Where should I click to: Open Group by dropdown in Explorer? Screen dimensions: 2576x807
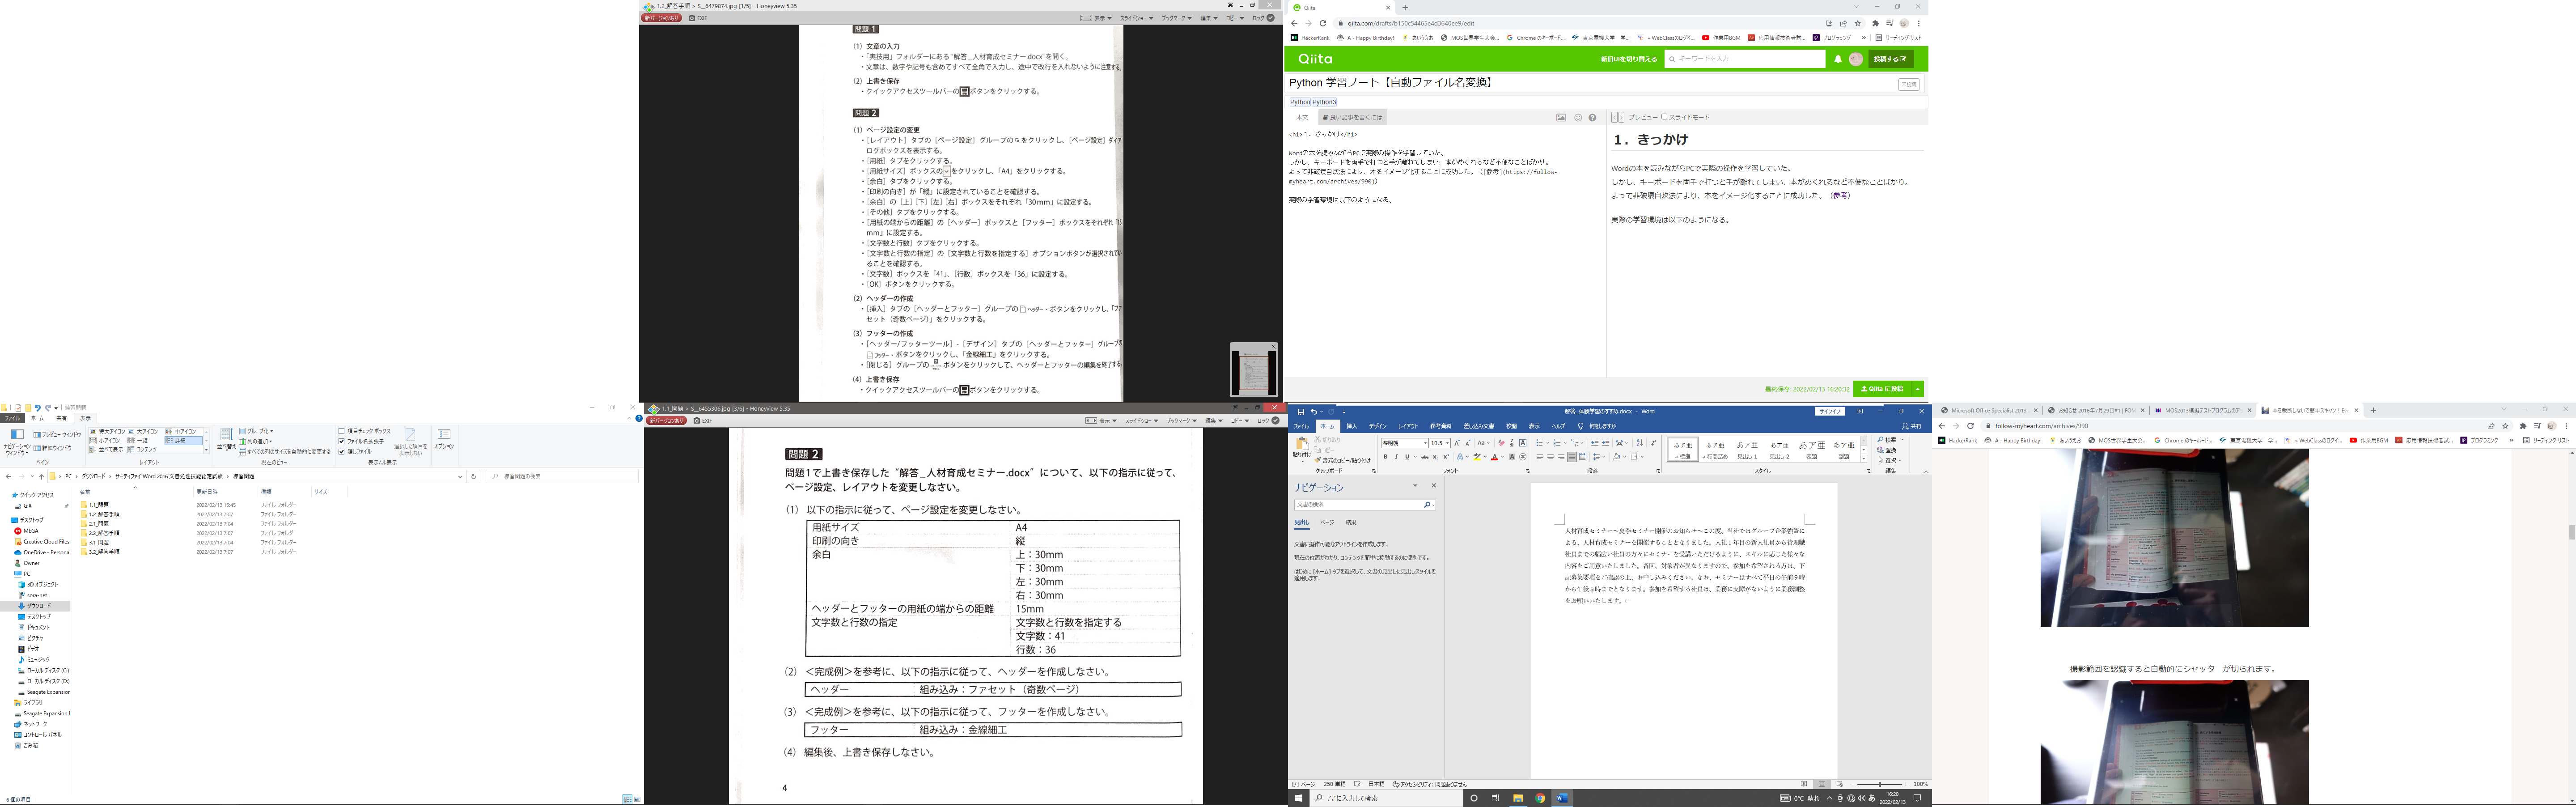[256, 431]
